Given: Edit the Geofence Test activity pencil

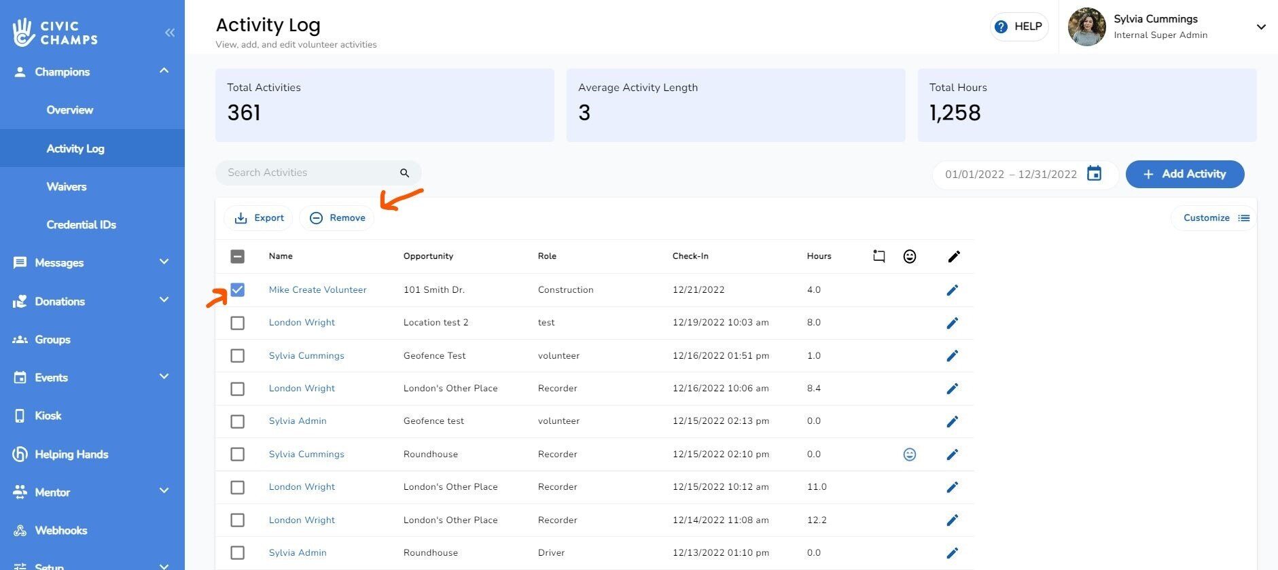Looking at the screenshot, I should click(x=952, y=356).
